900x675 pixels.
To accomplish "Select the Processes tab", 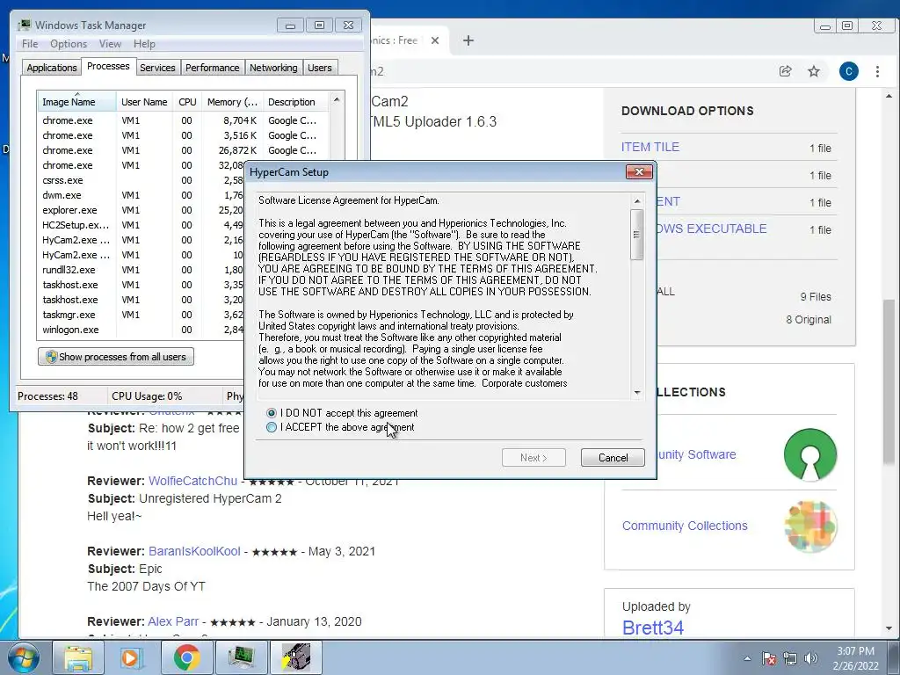I will (x=108, y=66).
